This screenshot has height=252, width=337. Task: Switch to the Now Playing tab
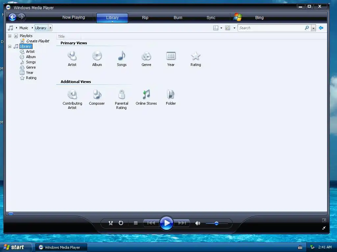coord(74,17)
